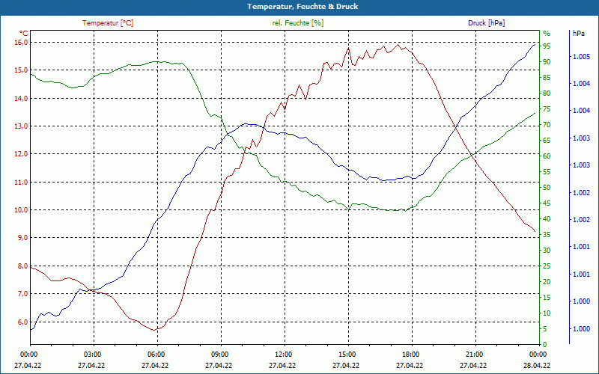
Task: Click the chart title 'Temperatur, Feuchte & Druck'
Action: [x=302, y=7]
